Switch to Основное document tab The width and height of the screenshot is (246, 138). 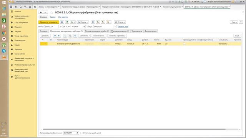(43, 31)
